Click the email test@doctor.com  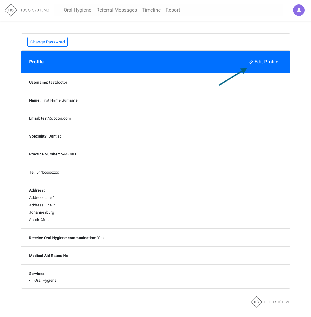[56, 118]
